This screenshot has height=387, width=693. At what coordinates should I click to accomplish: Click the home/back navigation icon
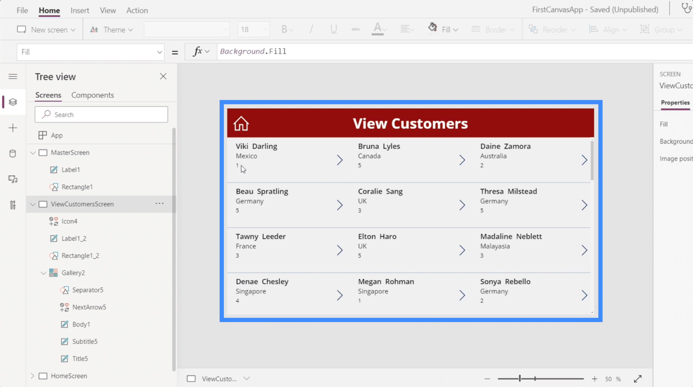coord(241,123)
